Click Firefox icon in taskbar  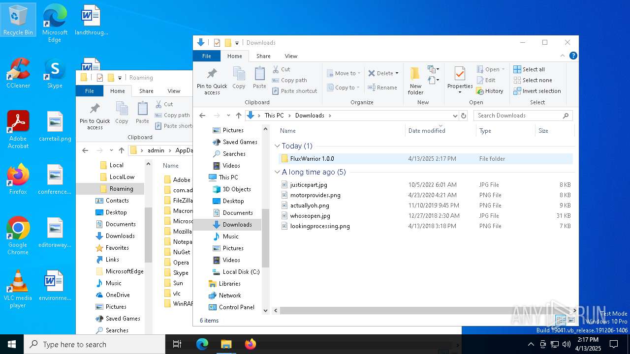point(250,344)
